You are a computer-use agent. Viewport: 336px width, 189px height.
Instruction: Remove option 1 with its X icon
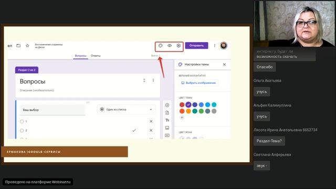(151, 121)
